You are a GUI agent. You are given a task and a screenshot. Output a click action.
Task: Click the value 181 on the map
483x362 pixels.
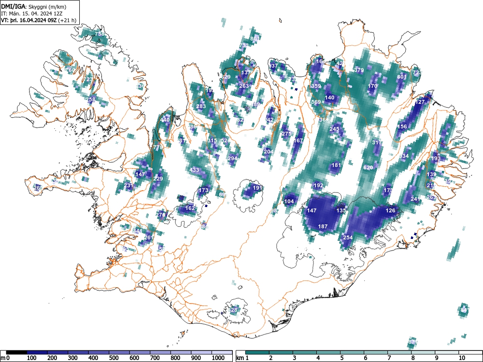point(336,165)
